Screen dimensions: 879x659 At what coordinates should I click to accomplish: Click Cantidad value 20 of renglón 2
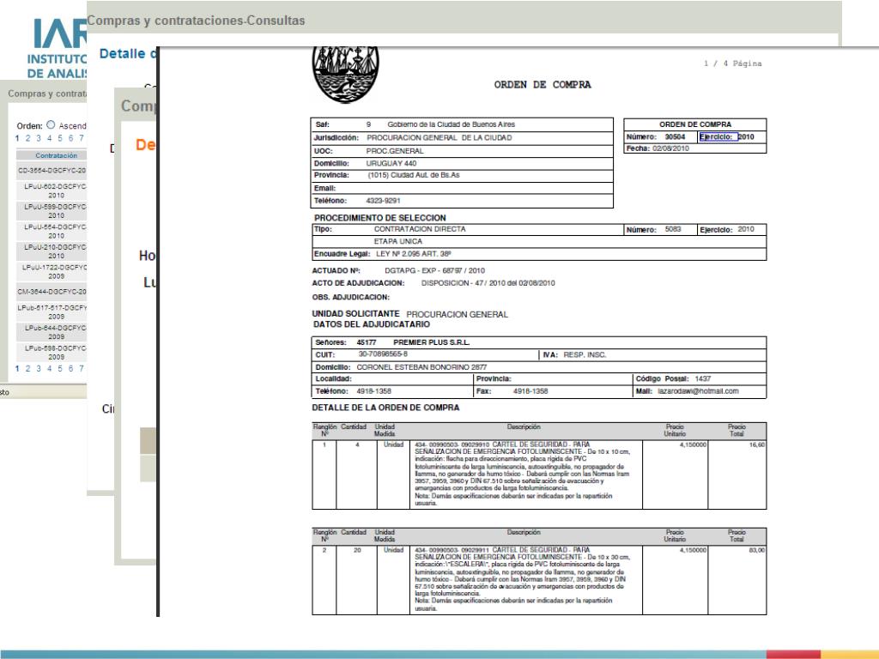[357, 550]
